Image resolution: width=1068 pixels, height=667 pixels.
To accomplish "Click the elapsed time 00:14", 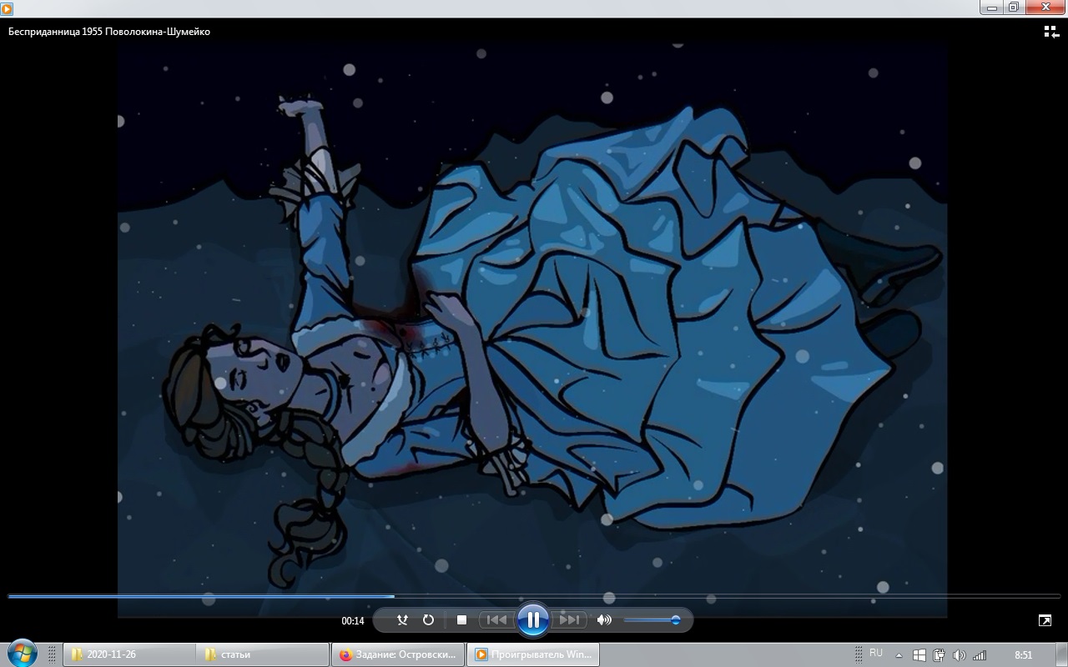I will [353, 621].
